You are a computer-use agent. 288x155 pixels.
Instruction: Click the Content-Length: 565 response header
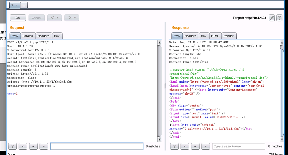coord(185,54)
